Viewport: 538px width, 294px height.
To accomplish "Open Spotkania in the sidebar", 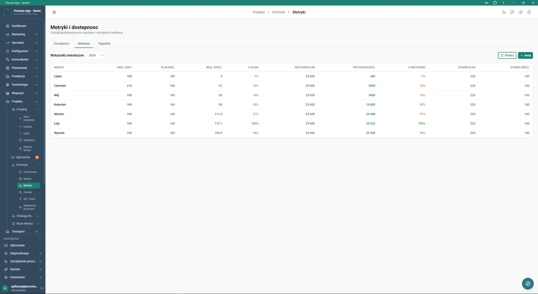I will (x=28, y=140).
